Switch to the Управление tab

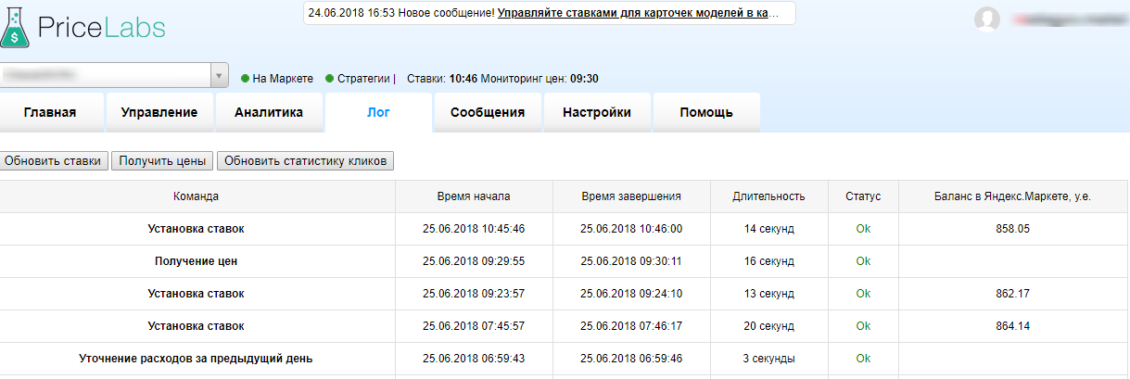(x=159, y=113)
